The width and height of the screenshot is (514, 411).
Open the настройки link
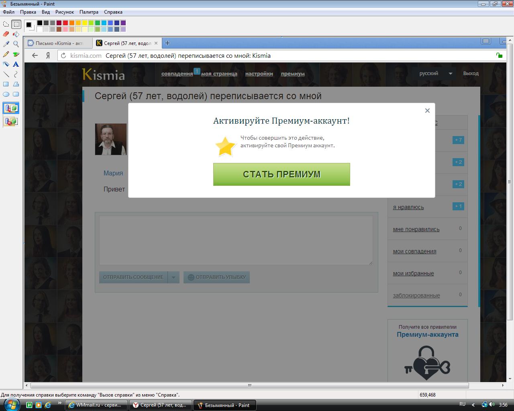pyautogui.click(x=259, y=73)
